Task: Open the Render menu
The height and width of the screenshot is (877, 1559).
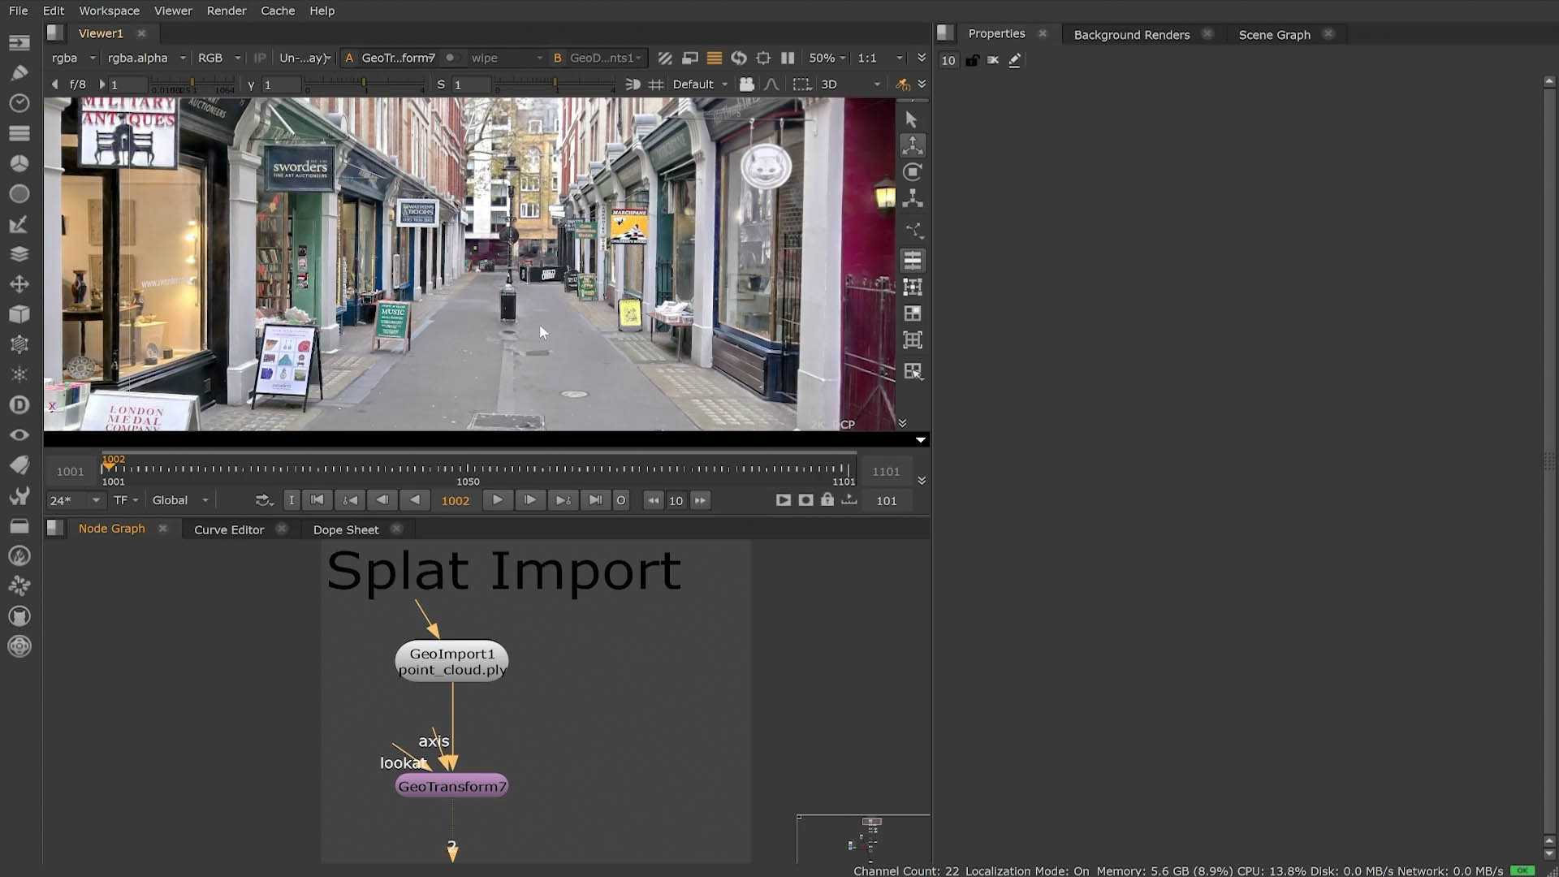Action: (226, 11)
